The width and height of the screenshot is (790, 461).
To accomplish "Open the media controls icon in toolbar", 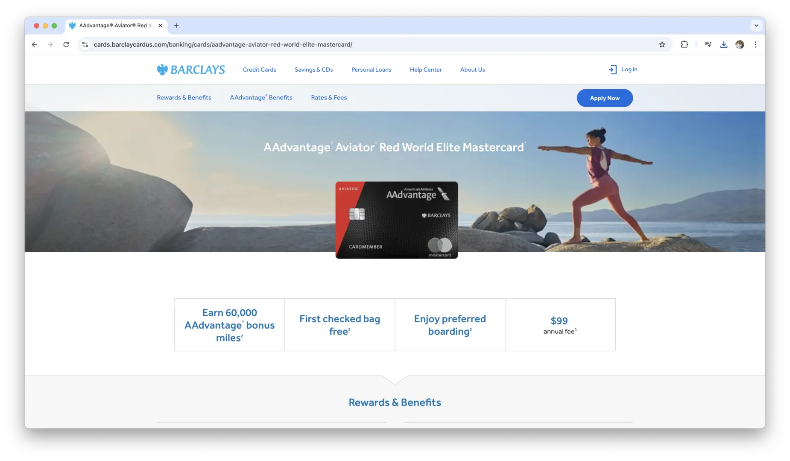I will pos(708,44).
